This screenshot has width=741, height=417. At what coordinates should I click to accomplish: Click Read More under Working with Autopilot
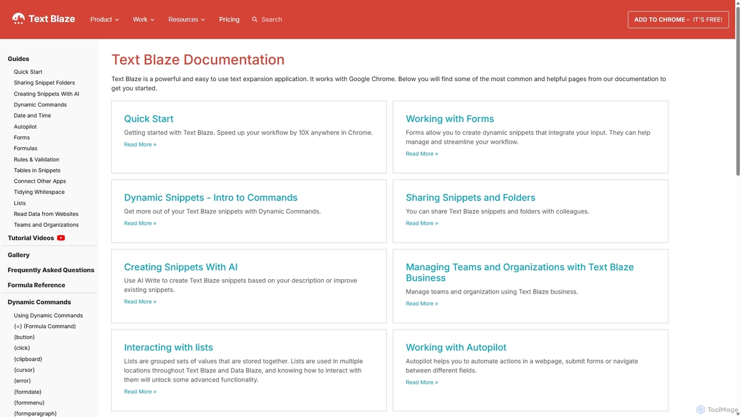[422, 383]
